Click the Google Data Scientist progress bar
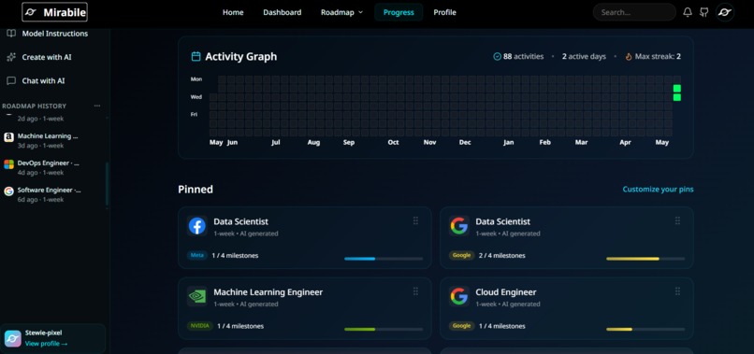This screenshot has height=354, width=754. 645,259
